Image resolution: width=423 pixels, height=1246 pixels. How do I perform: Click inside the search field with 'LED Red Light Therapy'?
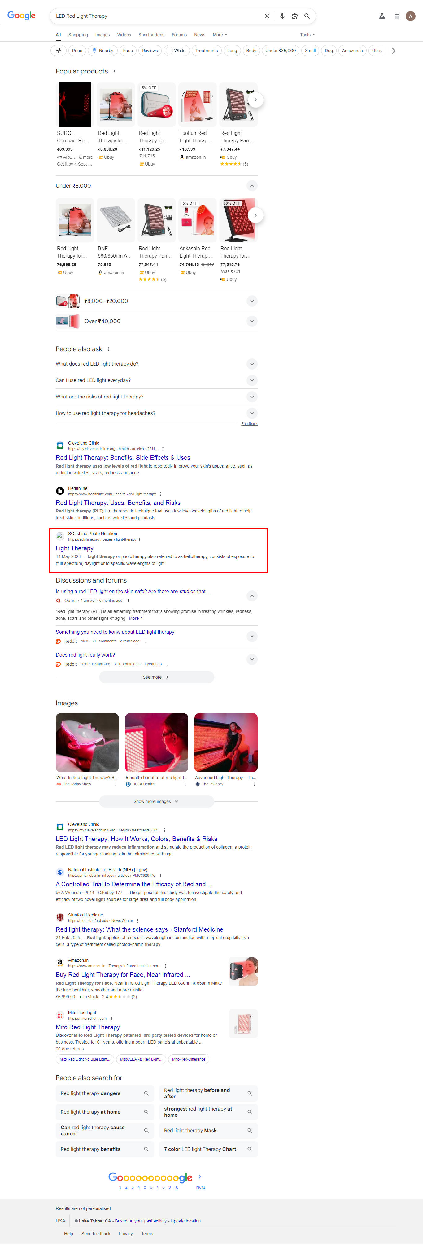(x=157, y=16)
